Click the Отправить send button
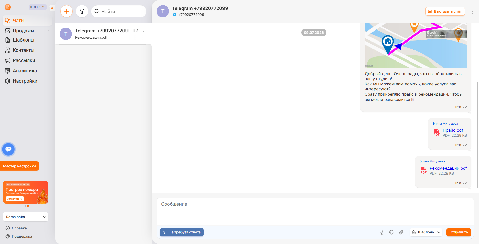This screenshot has height=244, width=479. coord(459,232)
